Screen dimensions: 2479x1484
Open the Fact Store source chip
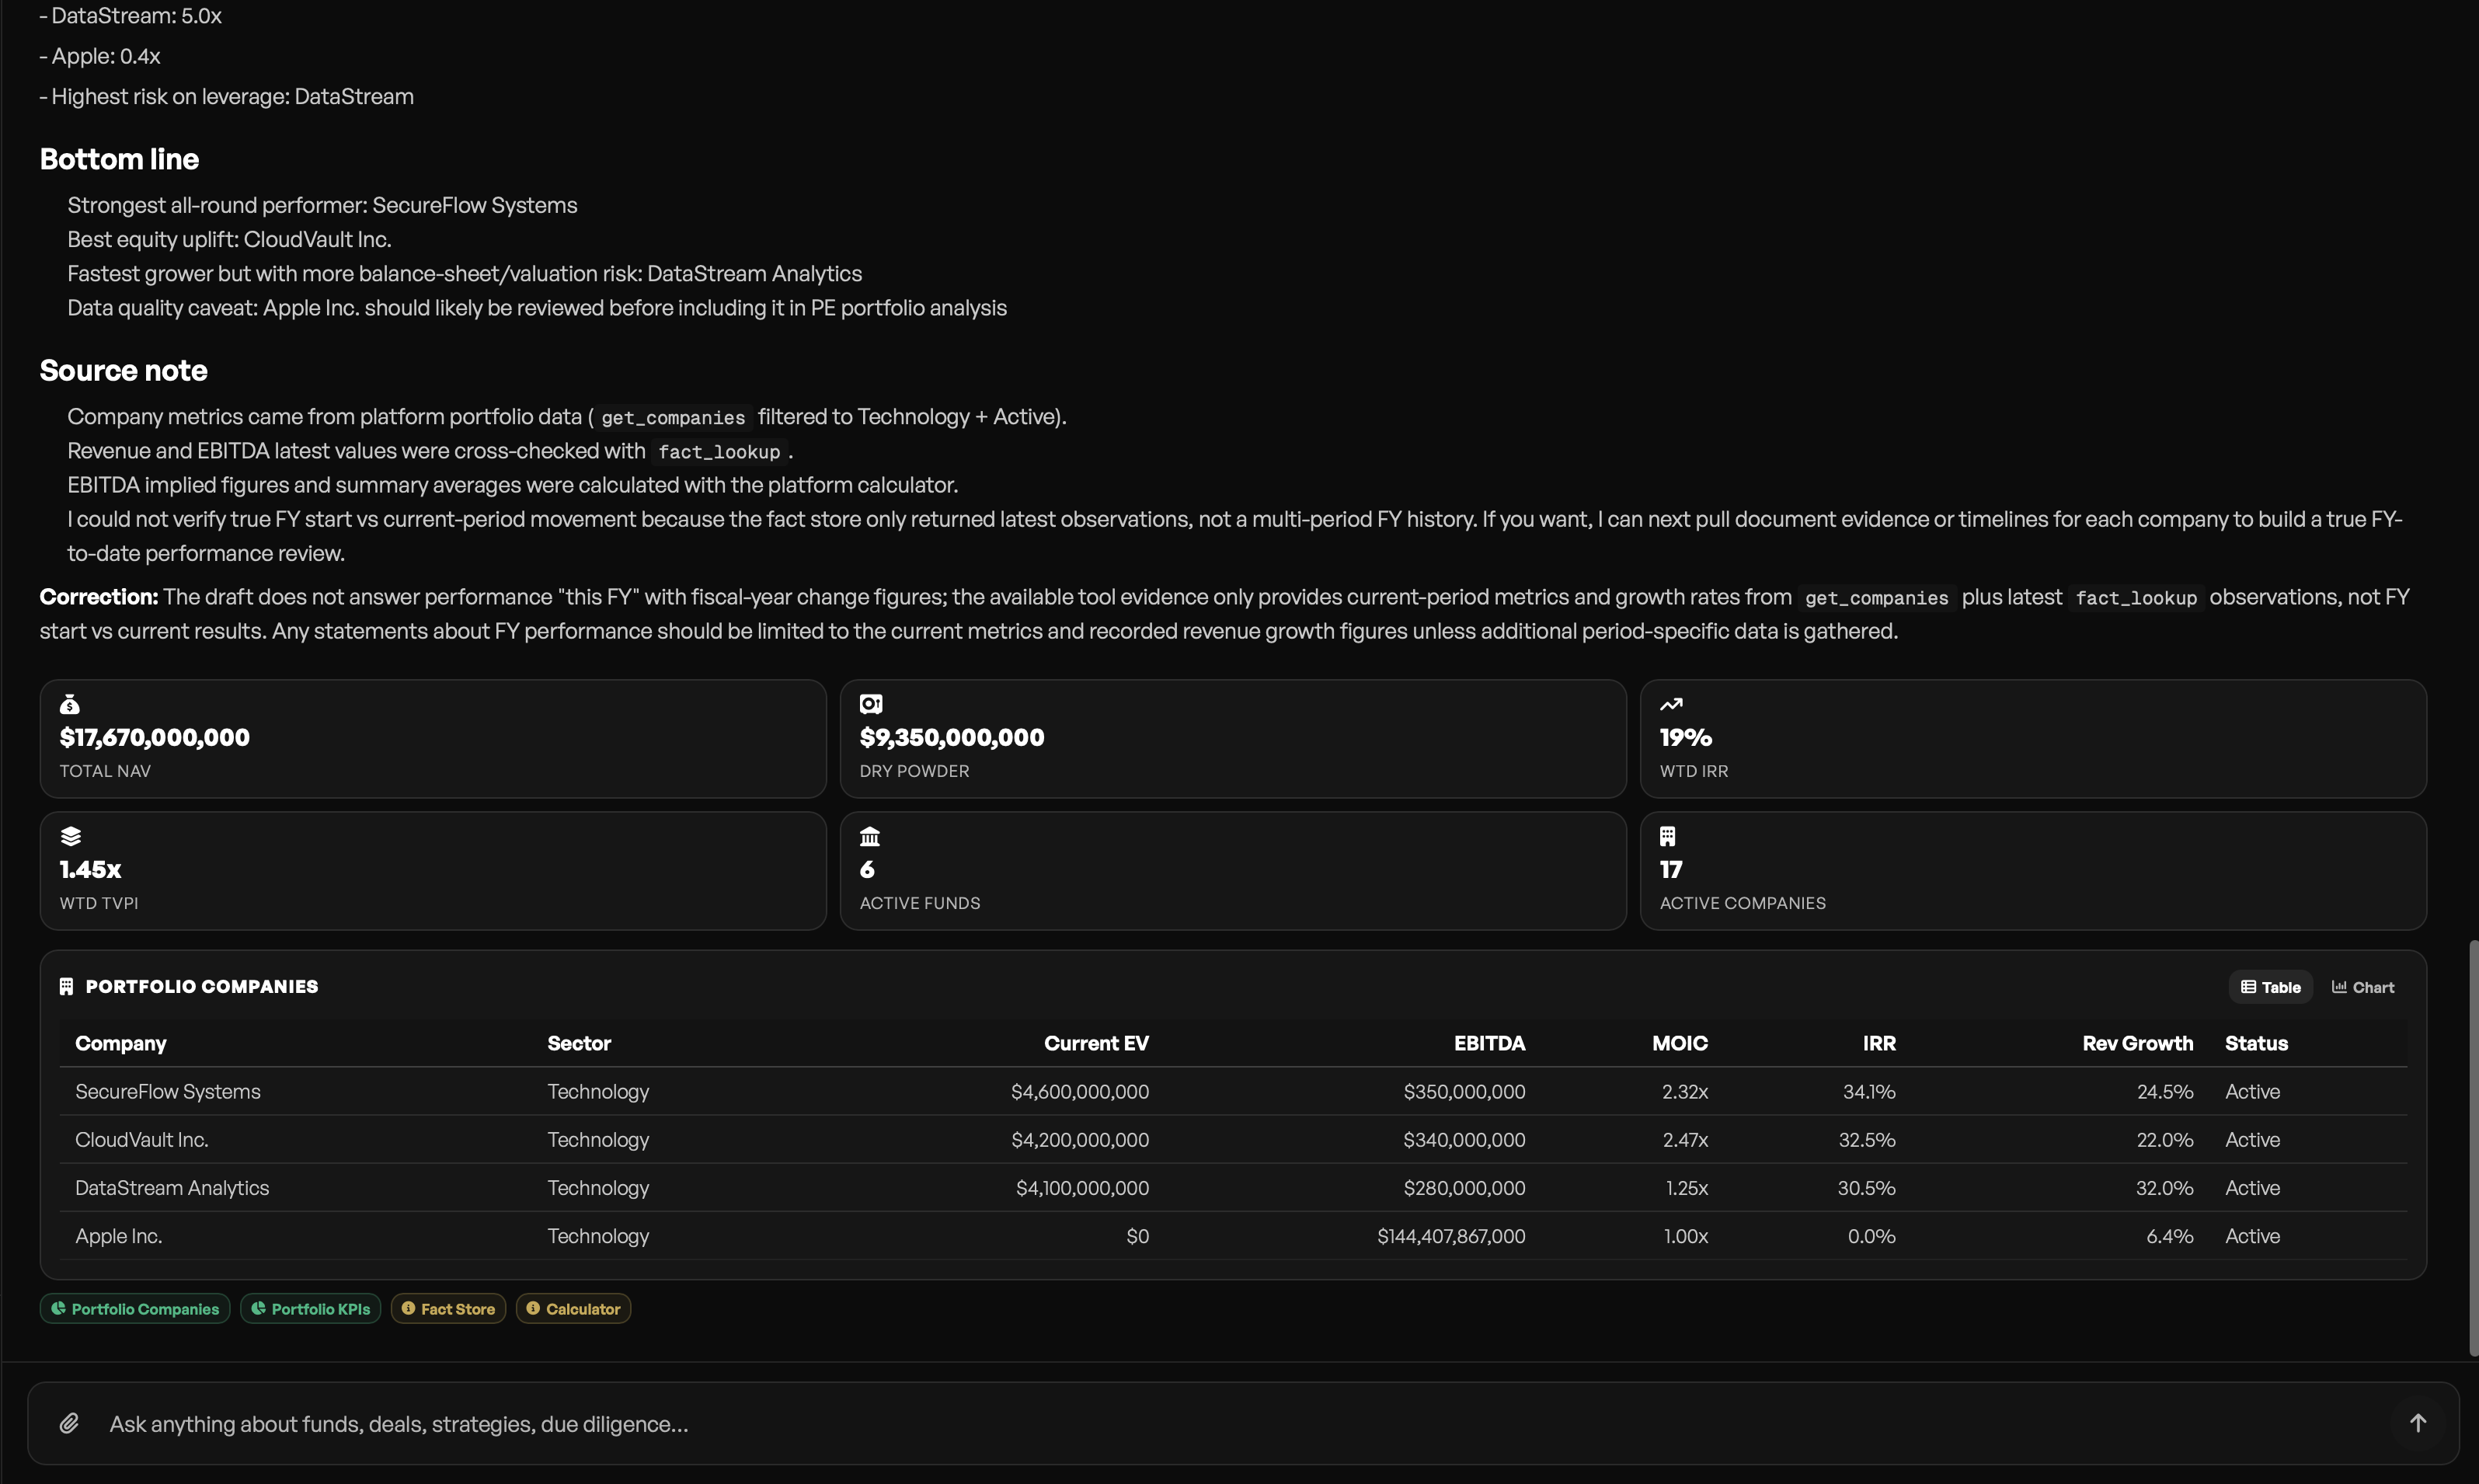[x=447, y=1309]
